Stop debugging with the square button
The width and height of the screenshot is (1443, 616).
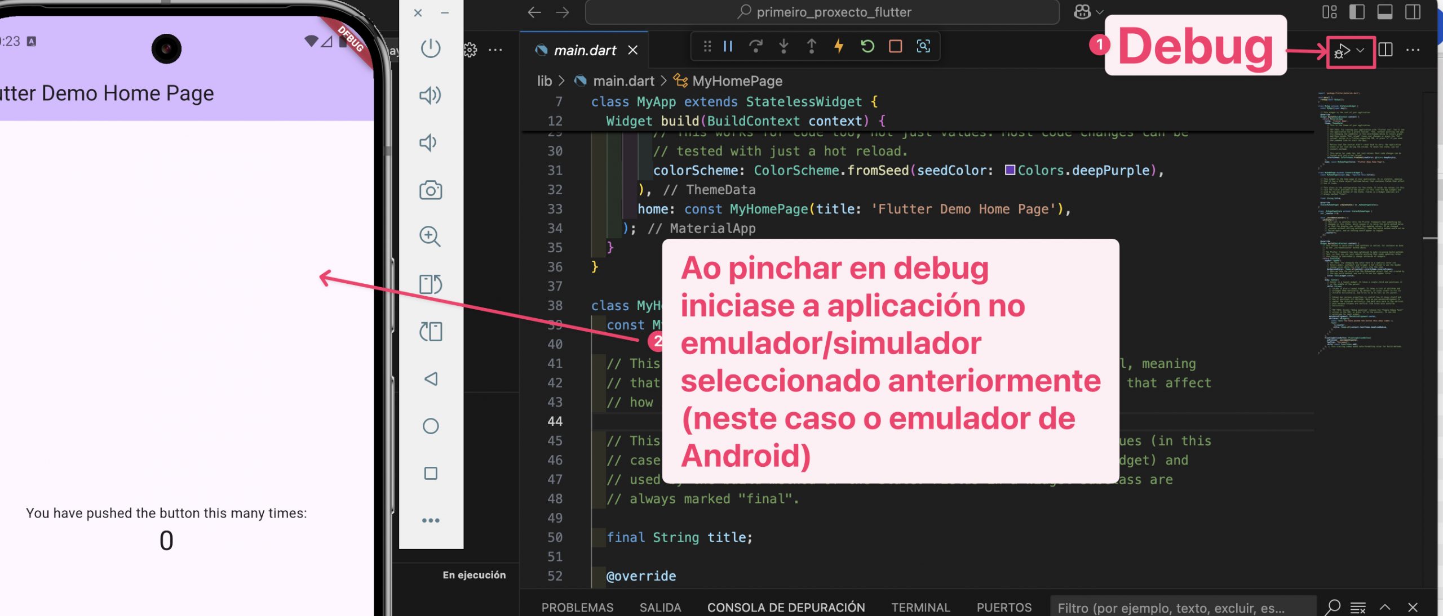pos(895,46)
